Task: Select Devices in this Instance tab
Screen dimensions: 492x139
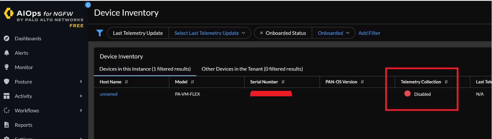Action: pos(145,69)
